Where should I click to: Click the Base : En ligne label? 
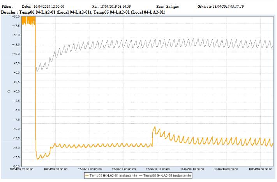pyautogui.click(x=168, y=7)
